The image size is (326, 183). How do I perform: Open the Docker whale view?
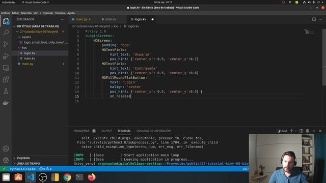pyautogui.click(x=6, y=103)
